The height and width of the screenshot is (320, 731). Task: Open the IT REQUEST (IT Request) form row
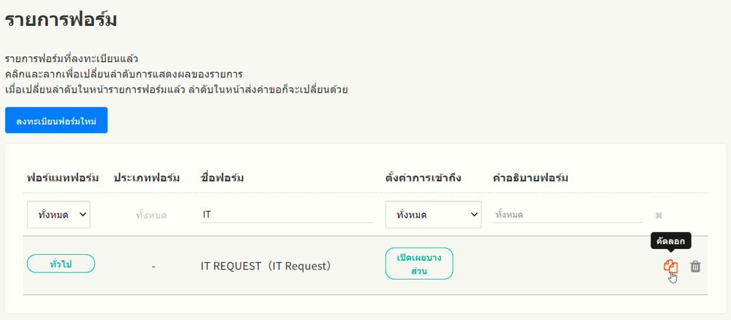coord(266,266)
